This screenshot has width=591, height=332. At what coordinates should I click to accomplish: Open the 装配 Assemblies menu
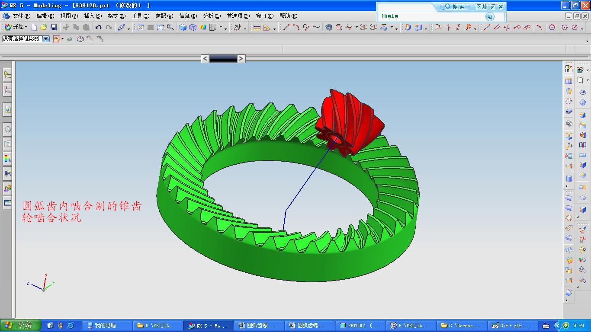[x=164, y=16]
